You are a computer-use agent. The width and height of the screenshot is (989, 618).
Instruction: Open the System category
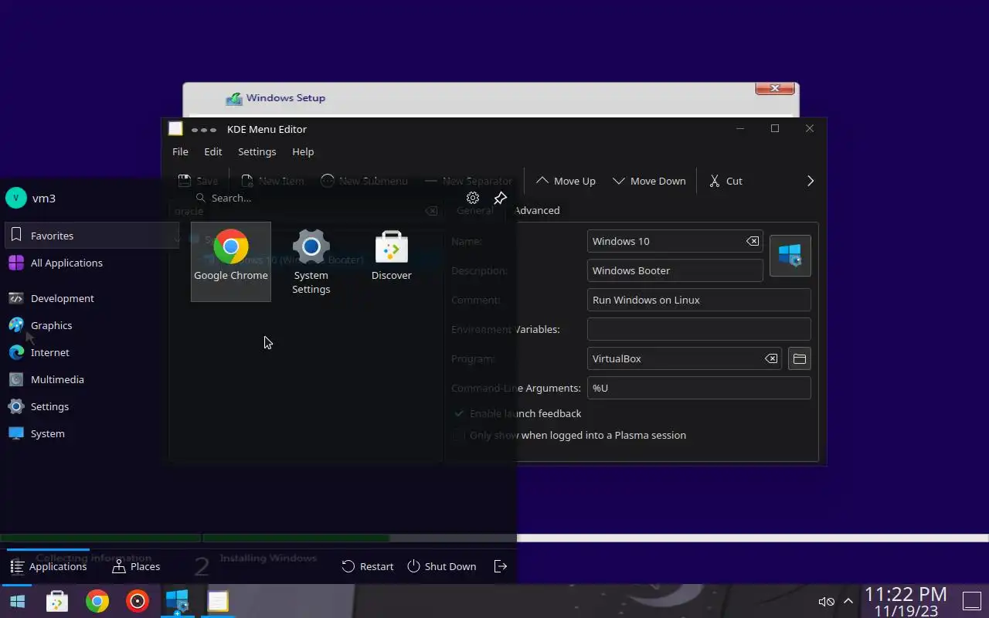click(x=91, y=433)
